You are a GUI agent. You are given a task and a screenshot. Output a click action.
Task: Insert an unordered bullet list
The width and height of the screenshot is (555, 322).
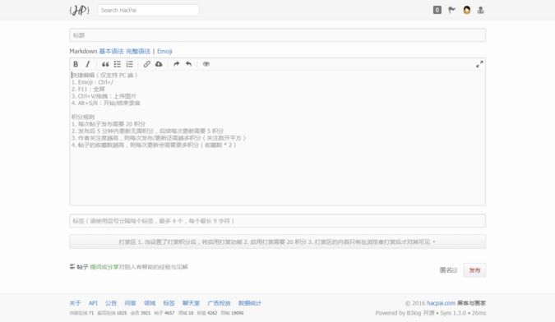tap(117, 64)
